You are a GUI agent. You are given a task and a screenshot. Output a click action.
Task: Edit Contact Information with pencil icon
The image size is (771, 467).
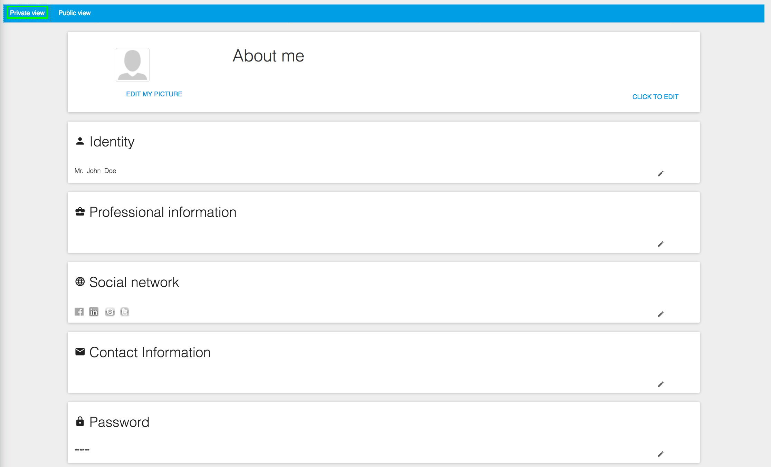coord(660,384)
